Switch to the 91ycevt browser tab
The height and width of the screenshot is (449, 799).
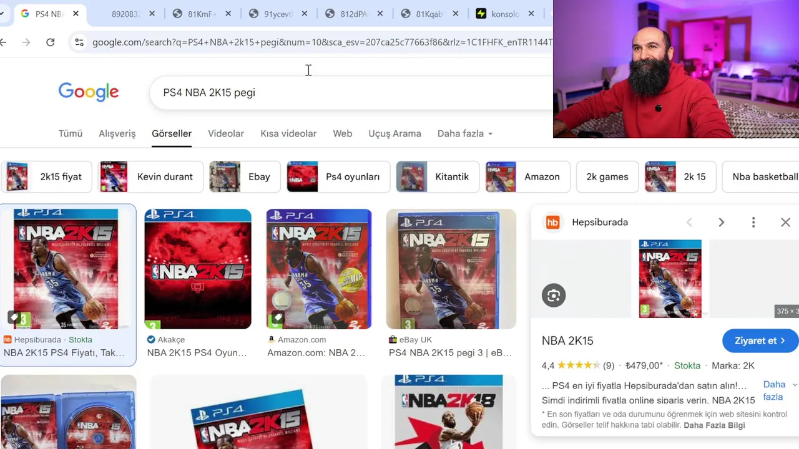point(278,14)
